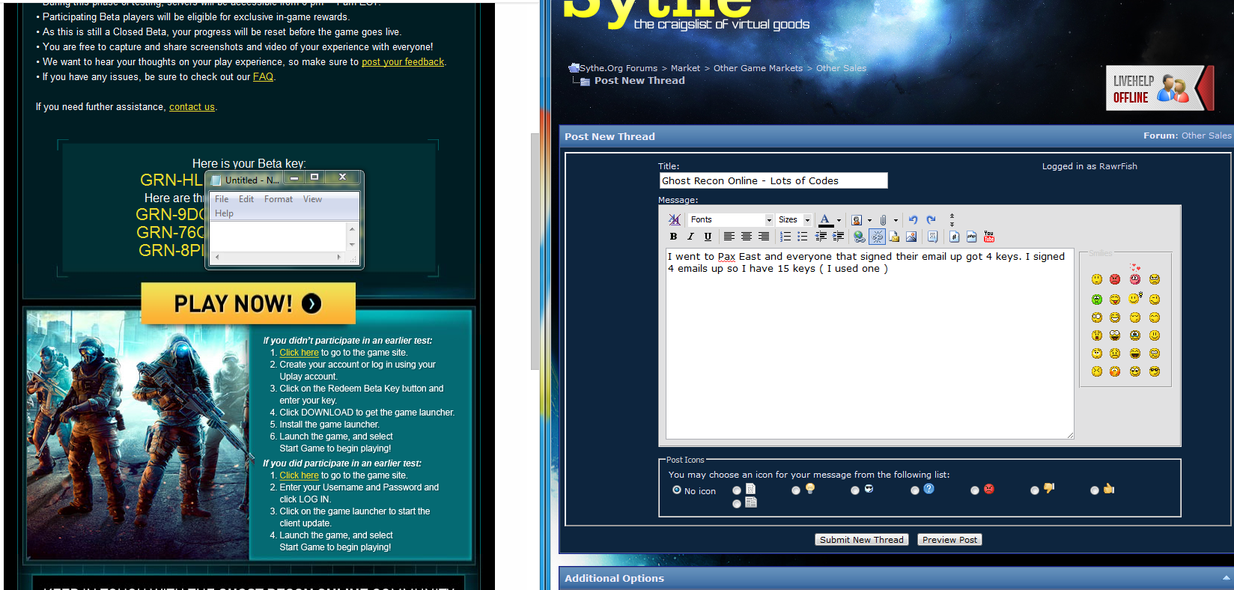
Task: Align message text left
Action: [x=729, y=237]
